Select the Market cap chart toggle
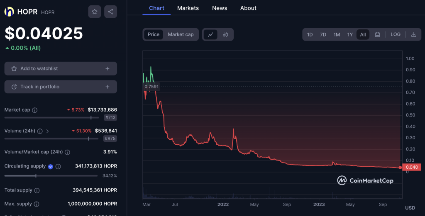 181,35
